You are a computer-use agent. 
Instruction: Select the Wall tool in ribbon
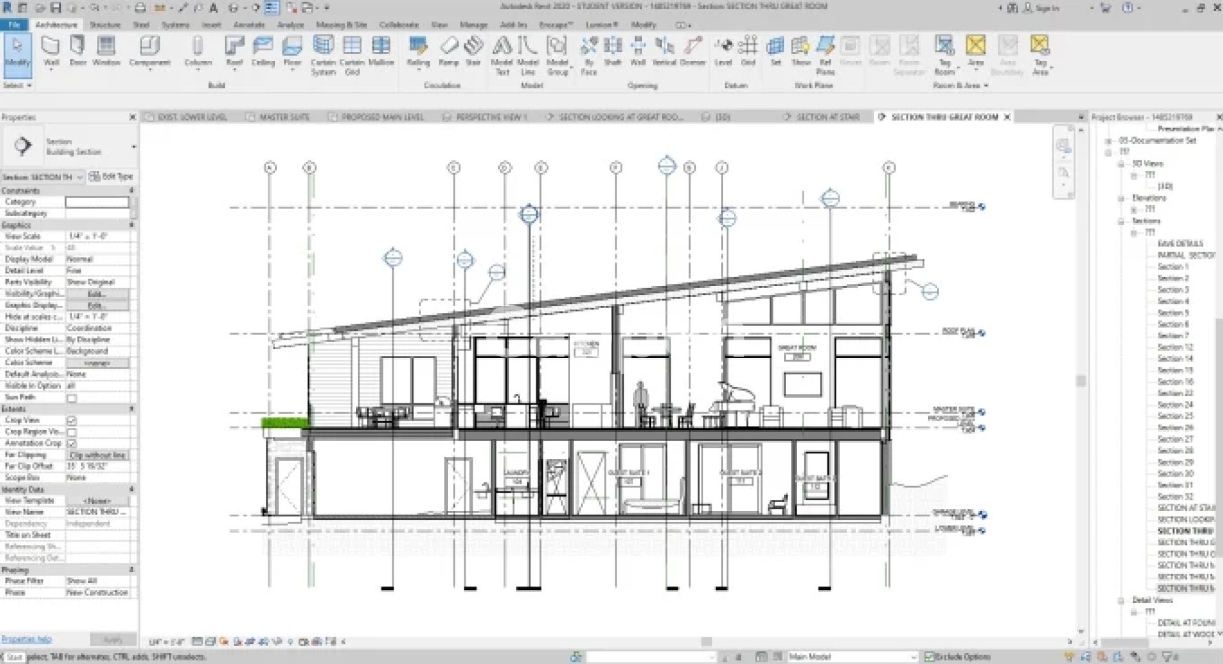[51, 51]
